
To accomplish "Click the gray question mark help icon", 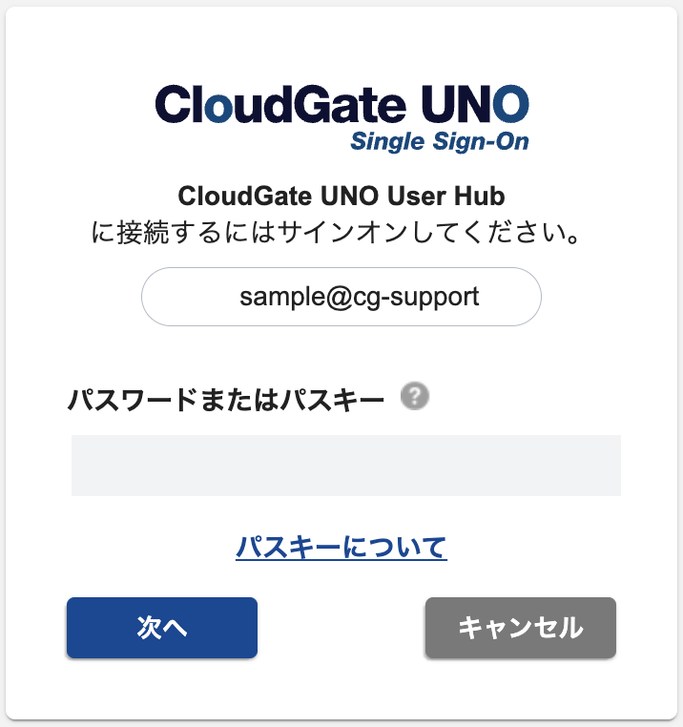I will [x=415, y=396].
